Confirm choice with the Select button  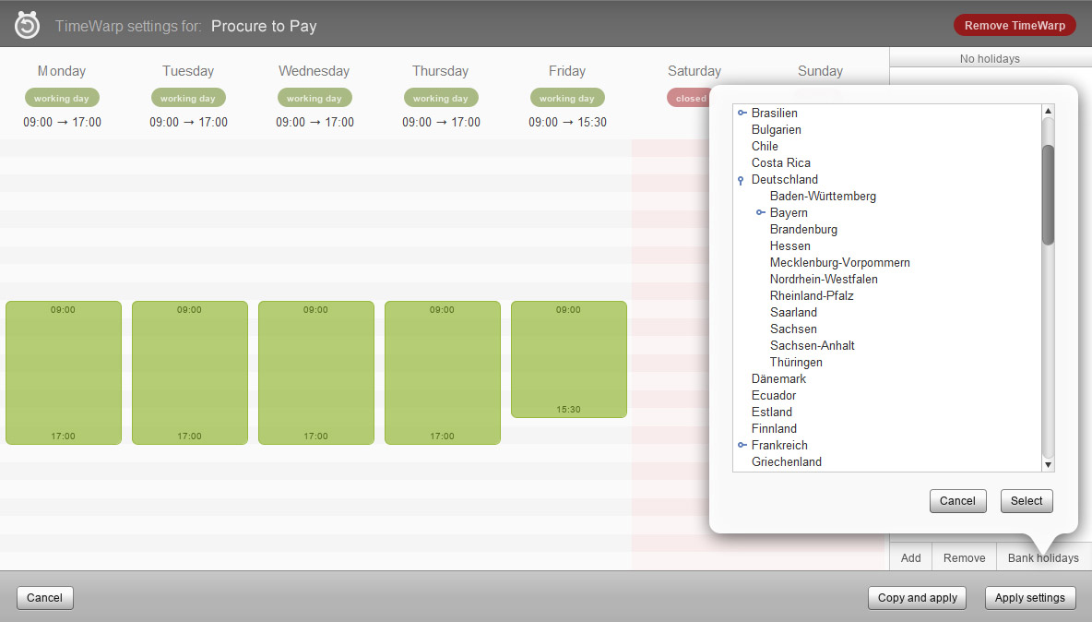[1027, 500]
